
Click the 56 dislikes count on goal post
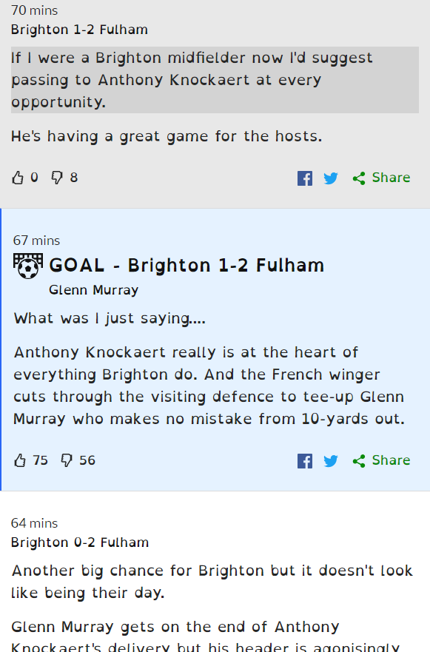click(x=87, y=460)
